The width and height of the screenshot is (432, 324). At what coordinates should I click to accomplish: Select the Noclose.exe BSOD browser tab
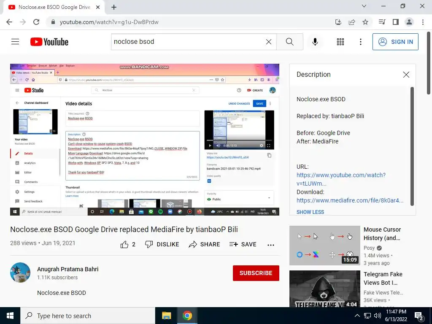point(54,8)
